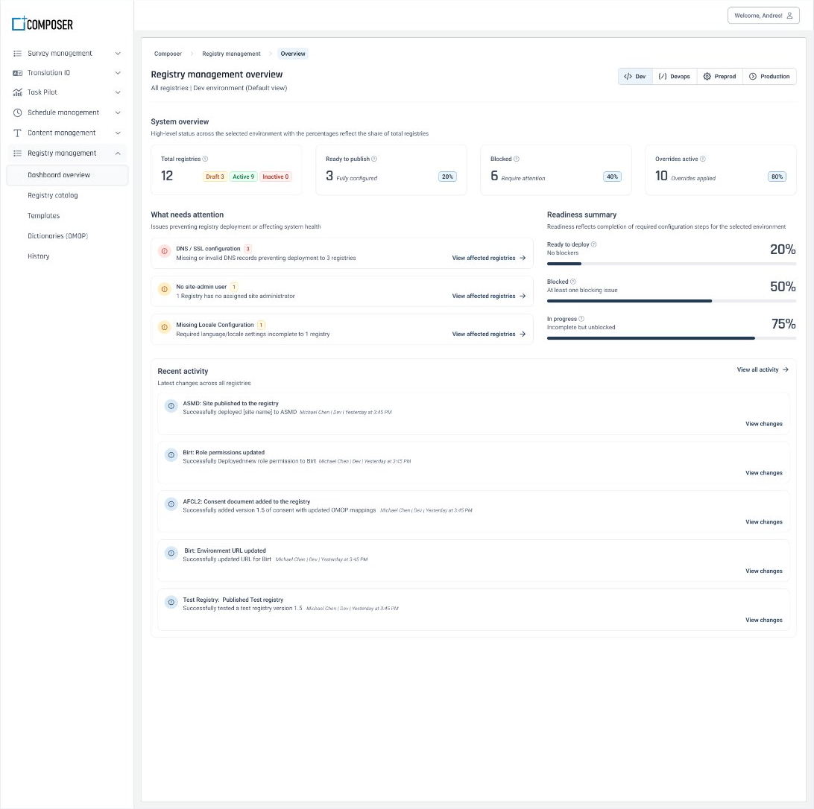Click the Blocked 50% progress bar
The image size is (814, 809).
(x=671, y=301)
